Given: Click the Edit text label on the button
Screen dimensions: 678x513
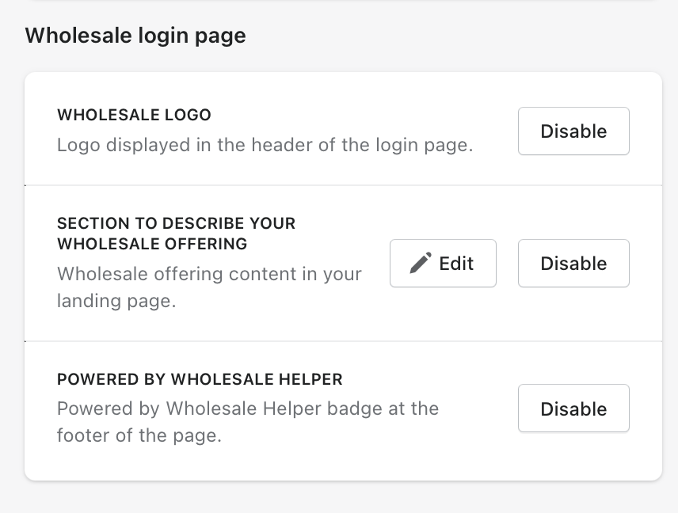Looking at the screenshot, I should click(456, 264).
